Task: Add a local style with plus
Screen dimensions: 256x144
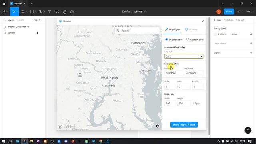Action: pos(251,44)
